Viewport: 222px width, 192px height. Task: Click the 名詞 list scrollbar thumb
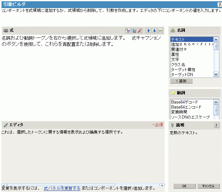pyautogui.click(x=216, y=46)
